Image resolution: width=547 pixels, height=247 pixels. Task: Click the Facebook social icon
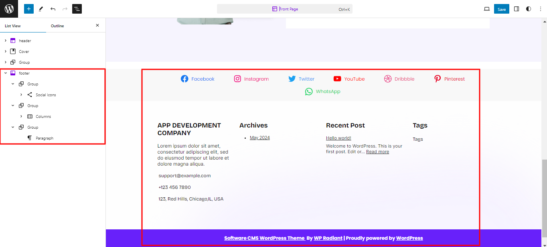click(184, 79)
